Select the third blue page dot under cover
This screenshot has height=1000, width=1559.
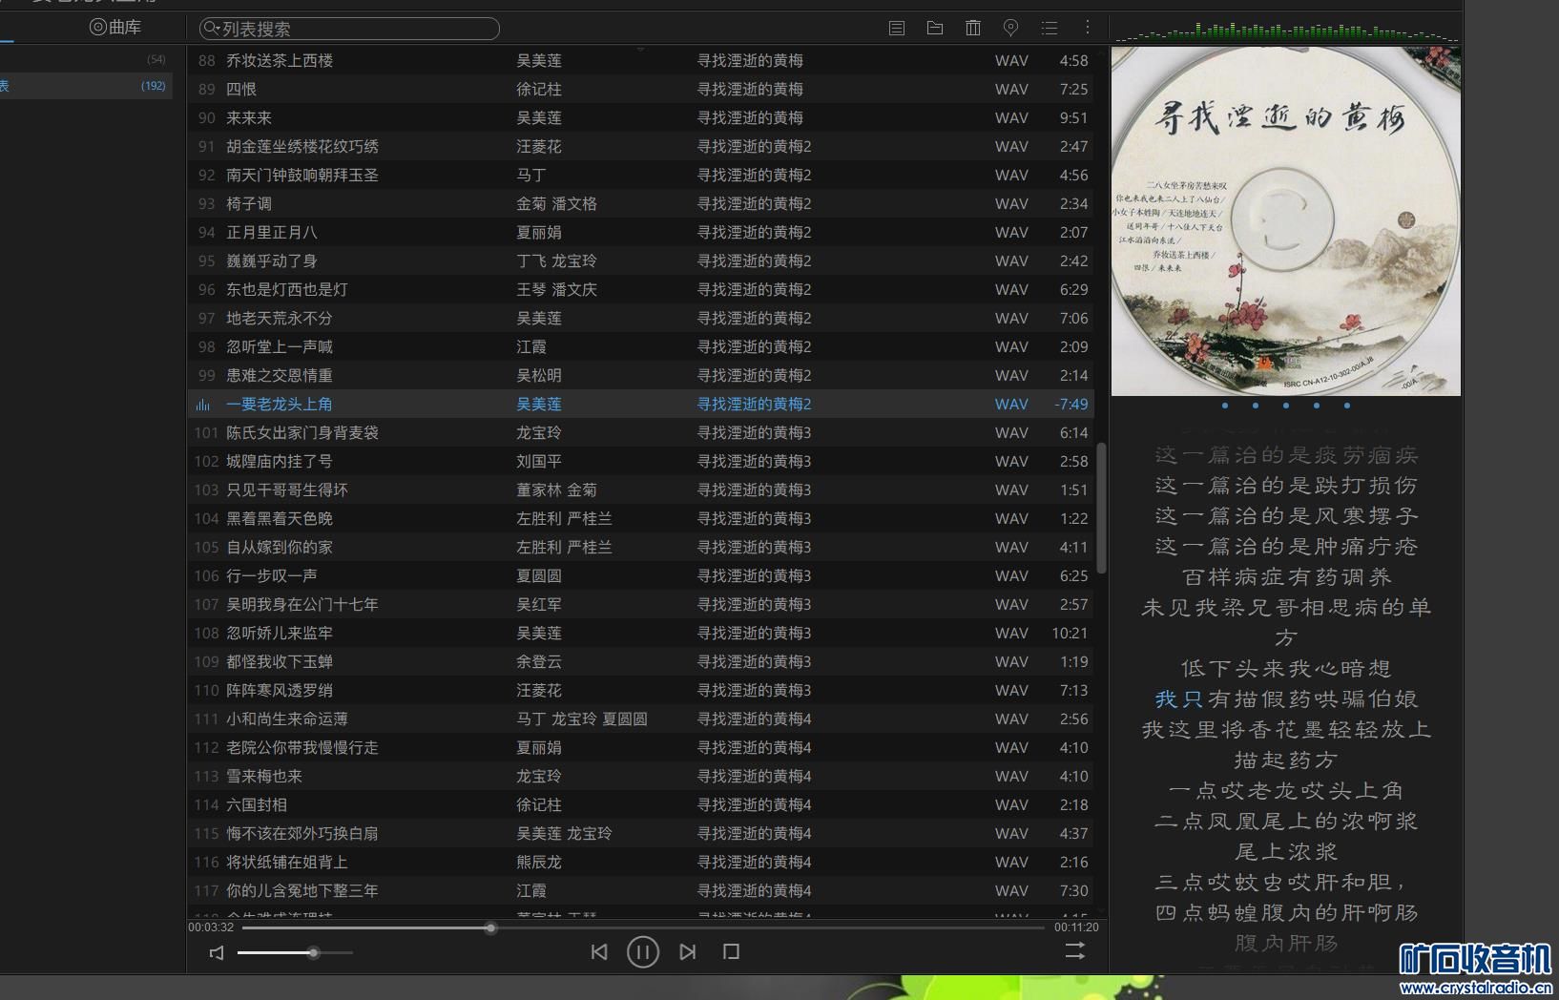pos(1286,406)
